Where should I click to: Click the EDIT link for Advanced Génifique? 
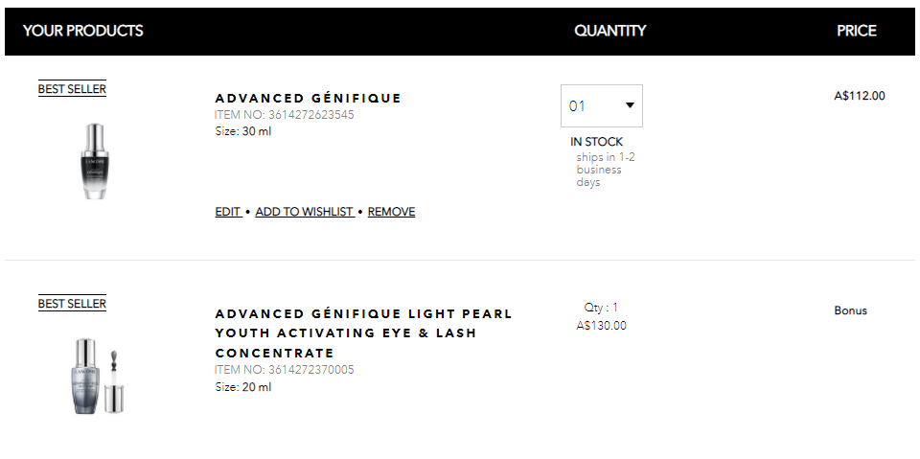(x=228, y=212)
